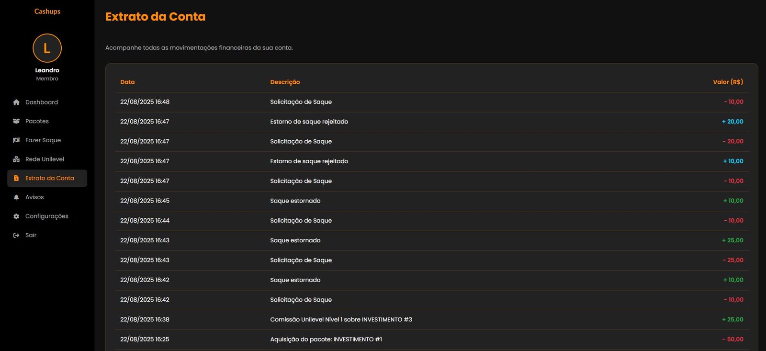Click the Rede Unilevel network icon
Image resolution: width=766 pixels, height=351 pixels.
16,159
